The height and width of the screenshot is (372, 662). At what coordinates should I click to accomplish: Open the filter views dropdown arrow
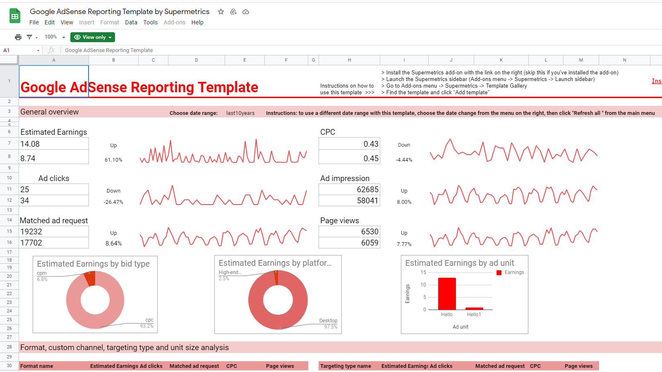pos(36,38)
